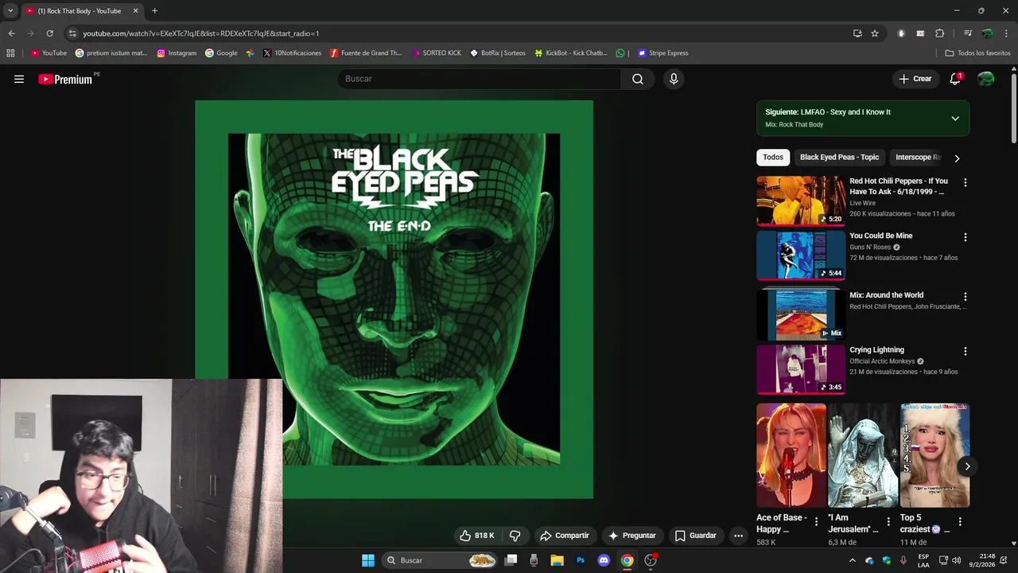Open options for Red Hot Chili Peppers video
This screenshot has height=573, width=1018.
pyautogui.click(x=966, y=182)
